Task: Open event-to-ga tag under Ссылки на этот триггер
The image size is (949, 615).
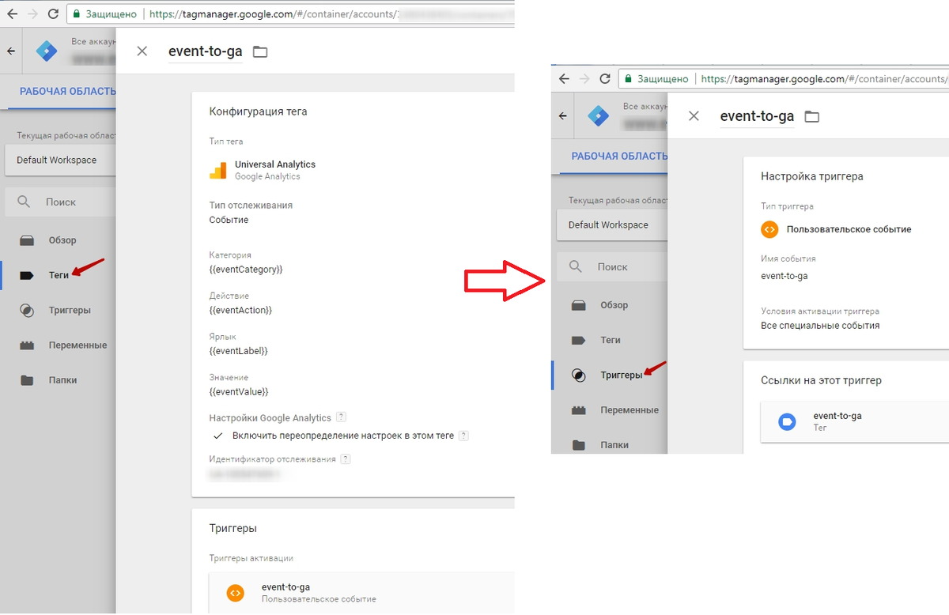Action: (855, 421)
